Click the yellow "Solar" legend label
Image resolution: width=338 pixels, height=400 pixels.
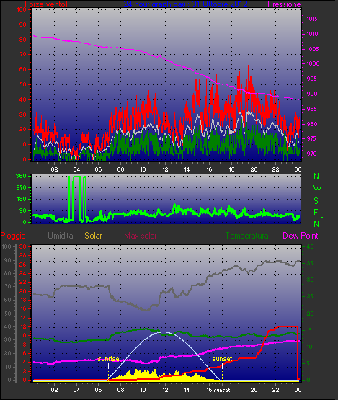click(x=93, y=236)
